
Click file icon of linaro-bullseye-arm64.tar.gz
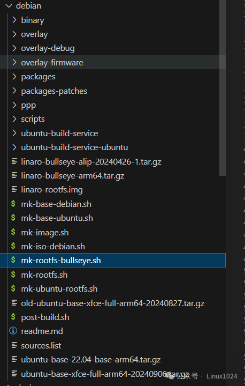point(14,175)
